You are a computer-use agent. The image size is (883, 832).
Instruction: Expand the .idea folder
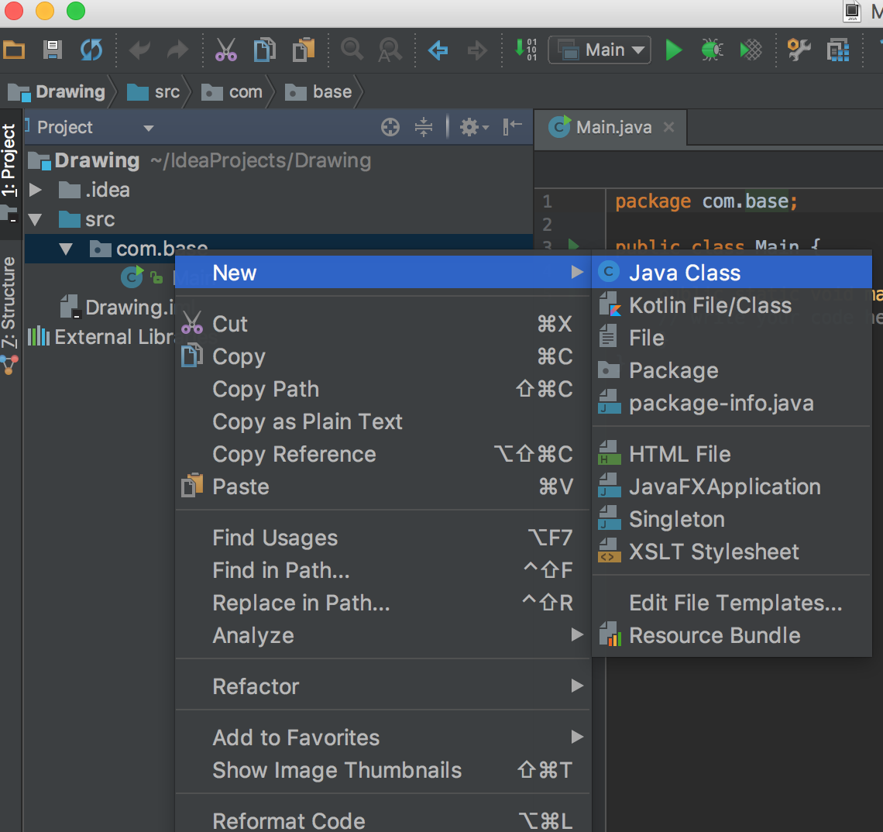pos(36,190)
